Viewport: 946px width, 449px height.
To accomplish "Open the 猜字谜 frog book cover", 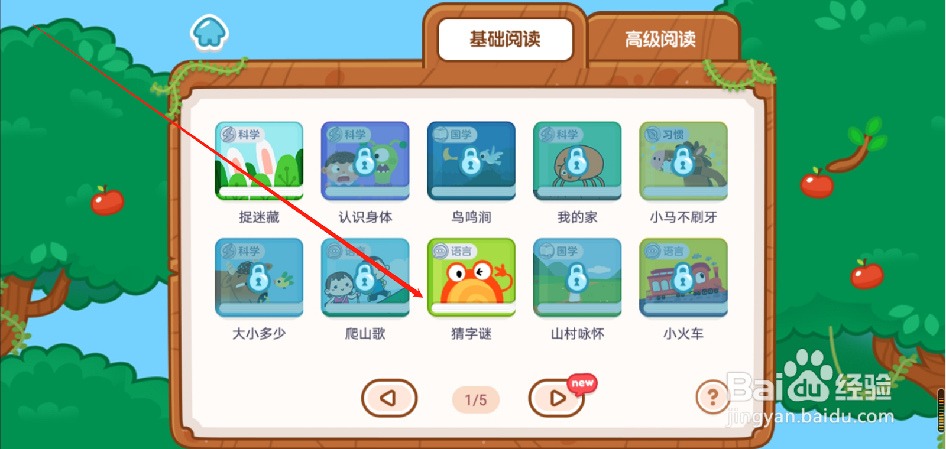I will (x=471, y=277).
